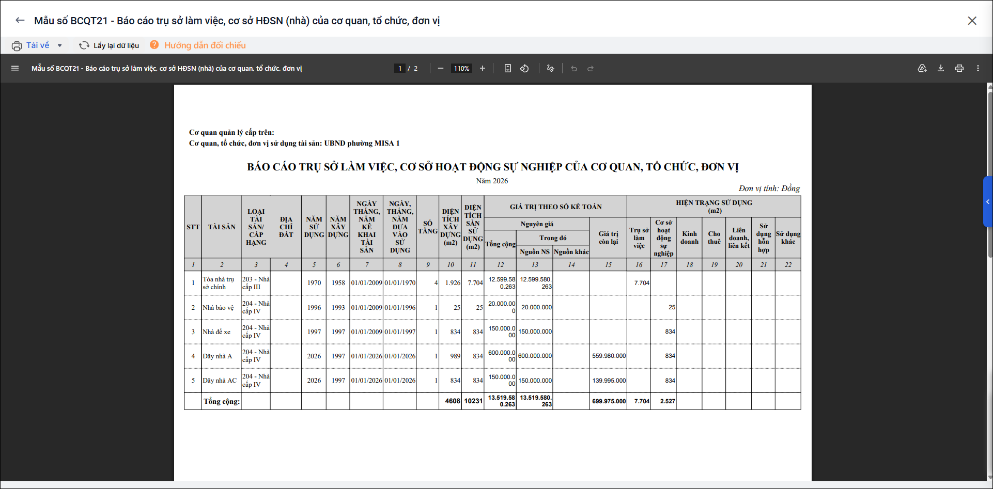Screen dimensions: 993x489
Task: Click the page number input field
Action: click(x=399, y=68)
